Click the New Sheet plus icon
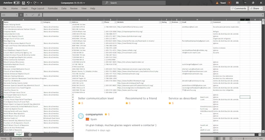Viewport: 265px width, 140px height. (30, 135)
